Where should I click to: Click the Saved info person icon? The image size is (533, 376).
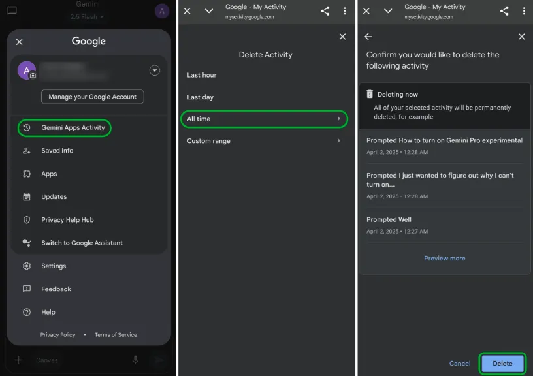coord(27,151)
